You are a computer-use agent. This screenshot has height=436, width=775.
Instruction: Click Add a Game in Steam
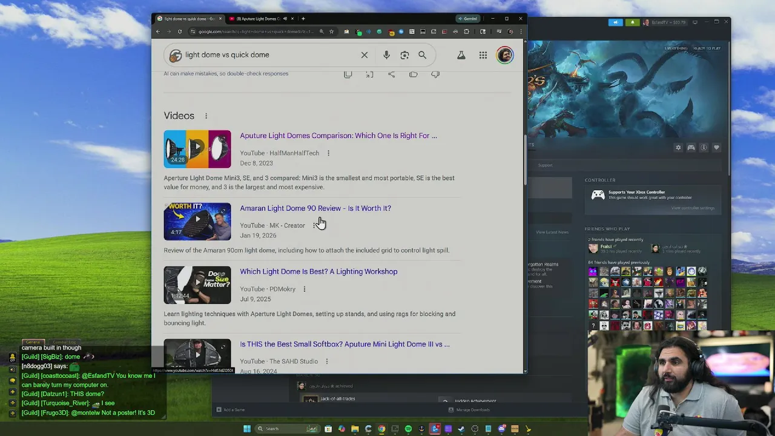pyautogui.click(x=231, y=410)
